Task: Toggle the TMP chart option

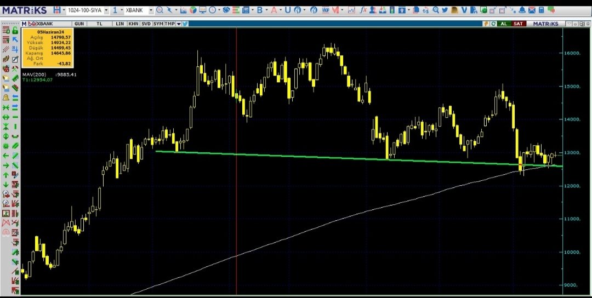Action: coord(170,24)
